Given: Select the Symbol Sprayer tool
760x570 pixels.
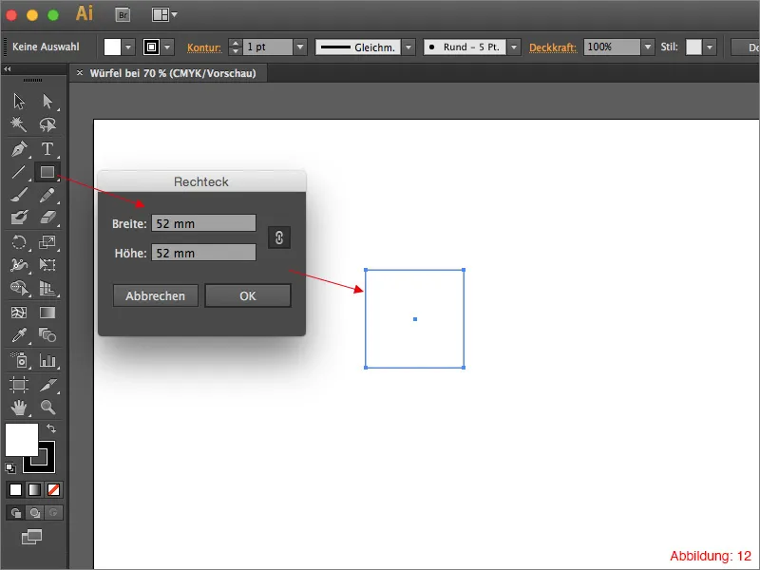Looking at the screenshot, I should 19,360.
